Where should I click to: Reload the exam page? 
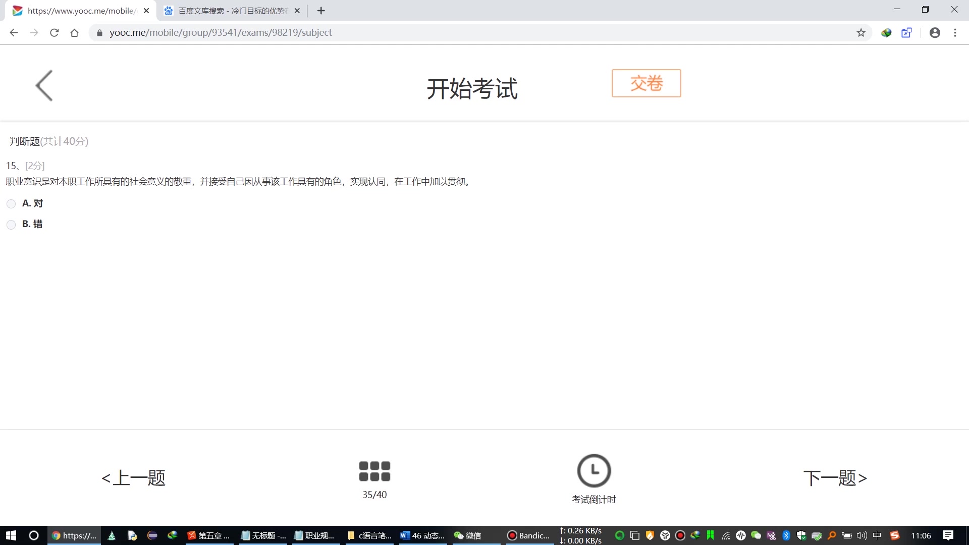coord(55,33)
